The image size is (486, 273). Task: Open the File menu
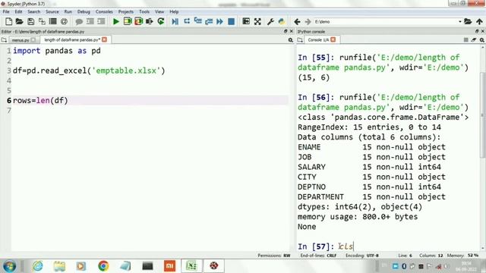6,11
